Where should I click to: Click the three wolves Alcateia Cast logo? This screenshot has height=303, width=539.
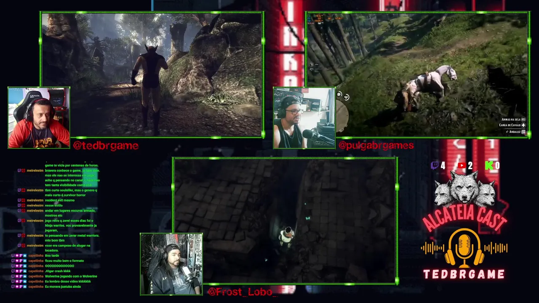coord(464,189)
